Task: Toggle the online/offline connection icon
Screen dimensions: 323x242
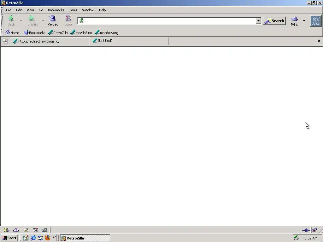Action: pyautogui.click(x=306, y=230)
